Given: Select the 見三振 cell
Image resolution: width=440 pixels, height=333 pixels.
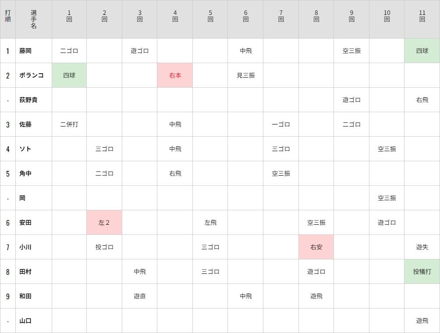Looking at the screenshot, I should coord(245,75).
